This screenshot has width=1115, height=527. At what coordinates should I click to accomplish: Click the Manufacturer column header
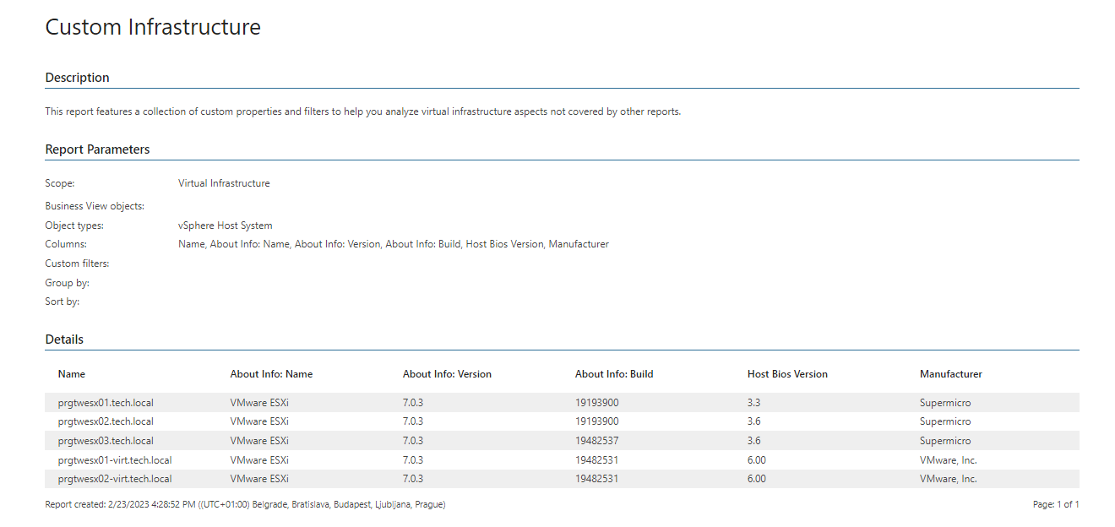[951, 374]
